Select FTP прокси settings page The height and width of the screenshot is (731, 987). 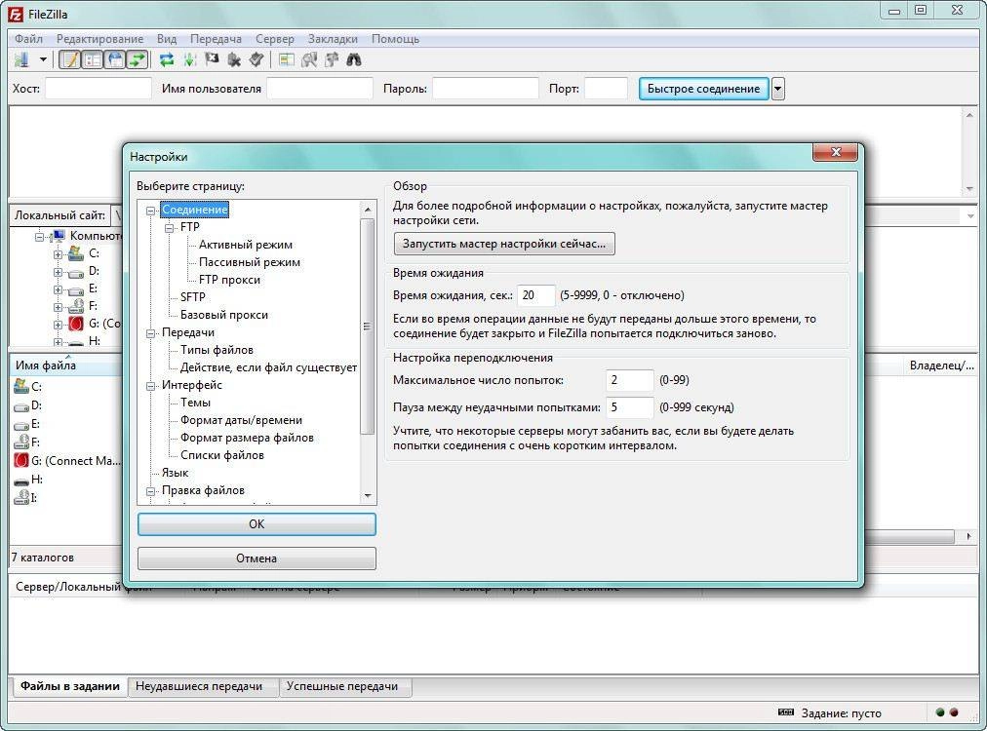coord(229,280)
